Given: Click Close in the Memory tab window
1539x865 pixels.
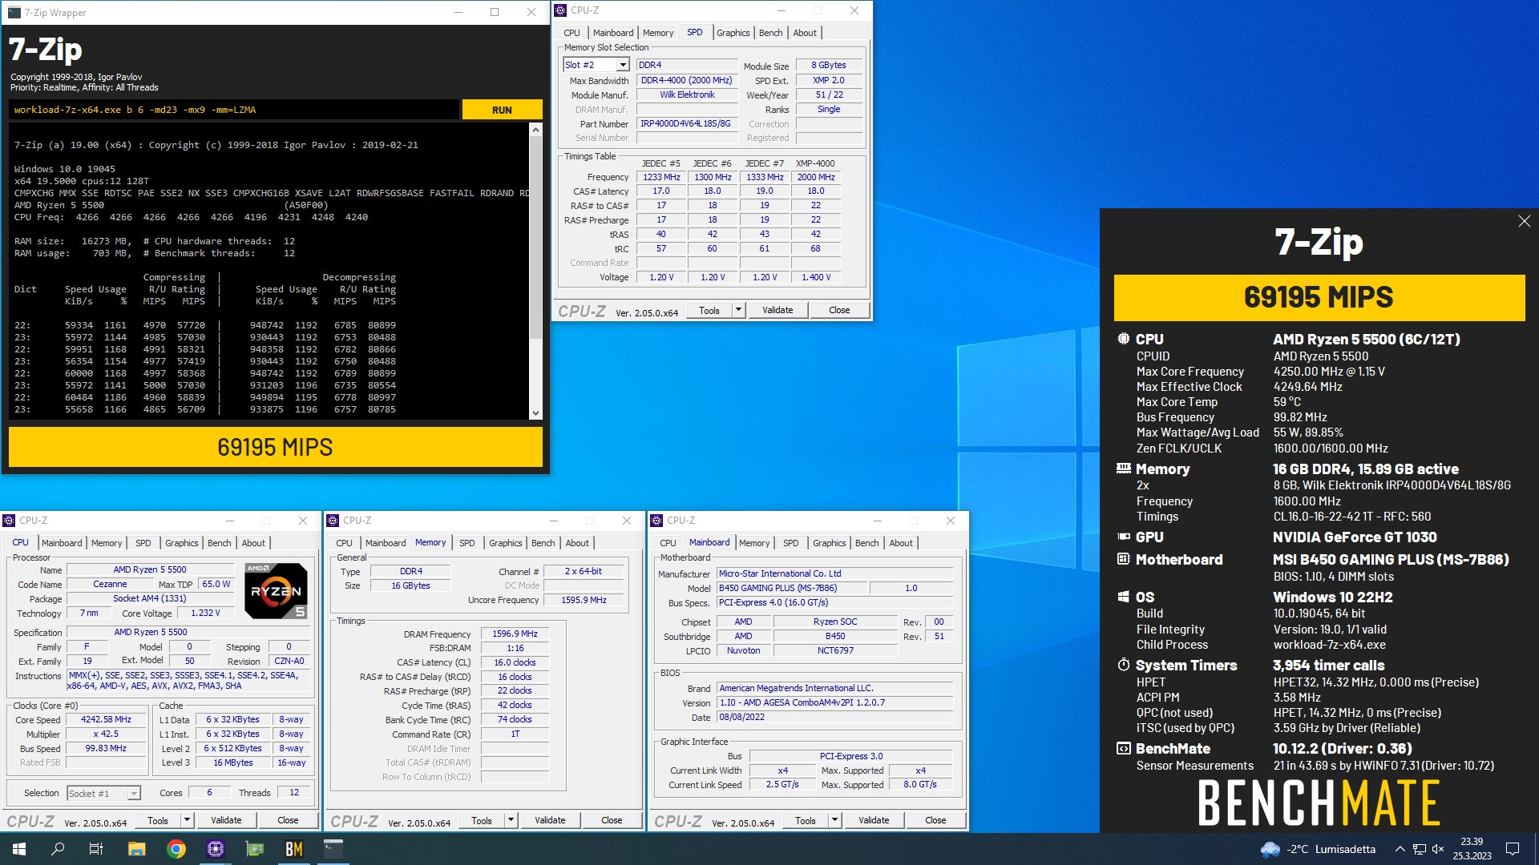Looking at the screenshot, I should click(x=612, y=820).
